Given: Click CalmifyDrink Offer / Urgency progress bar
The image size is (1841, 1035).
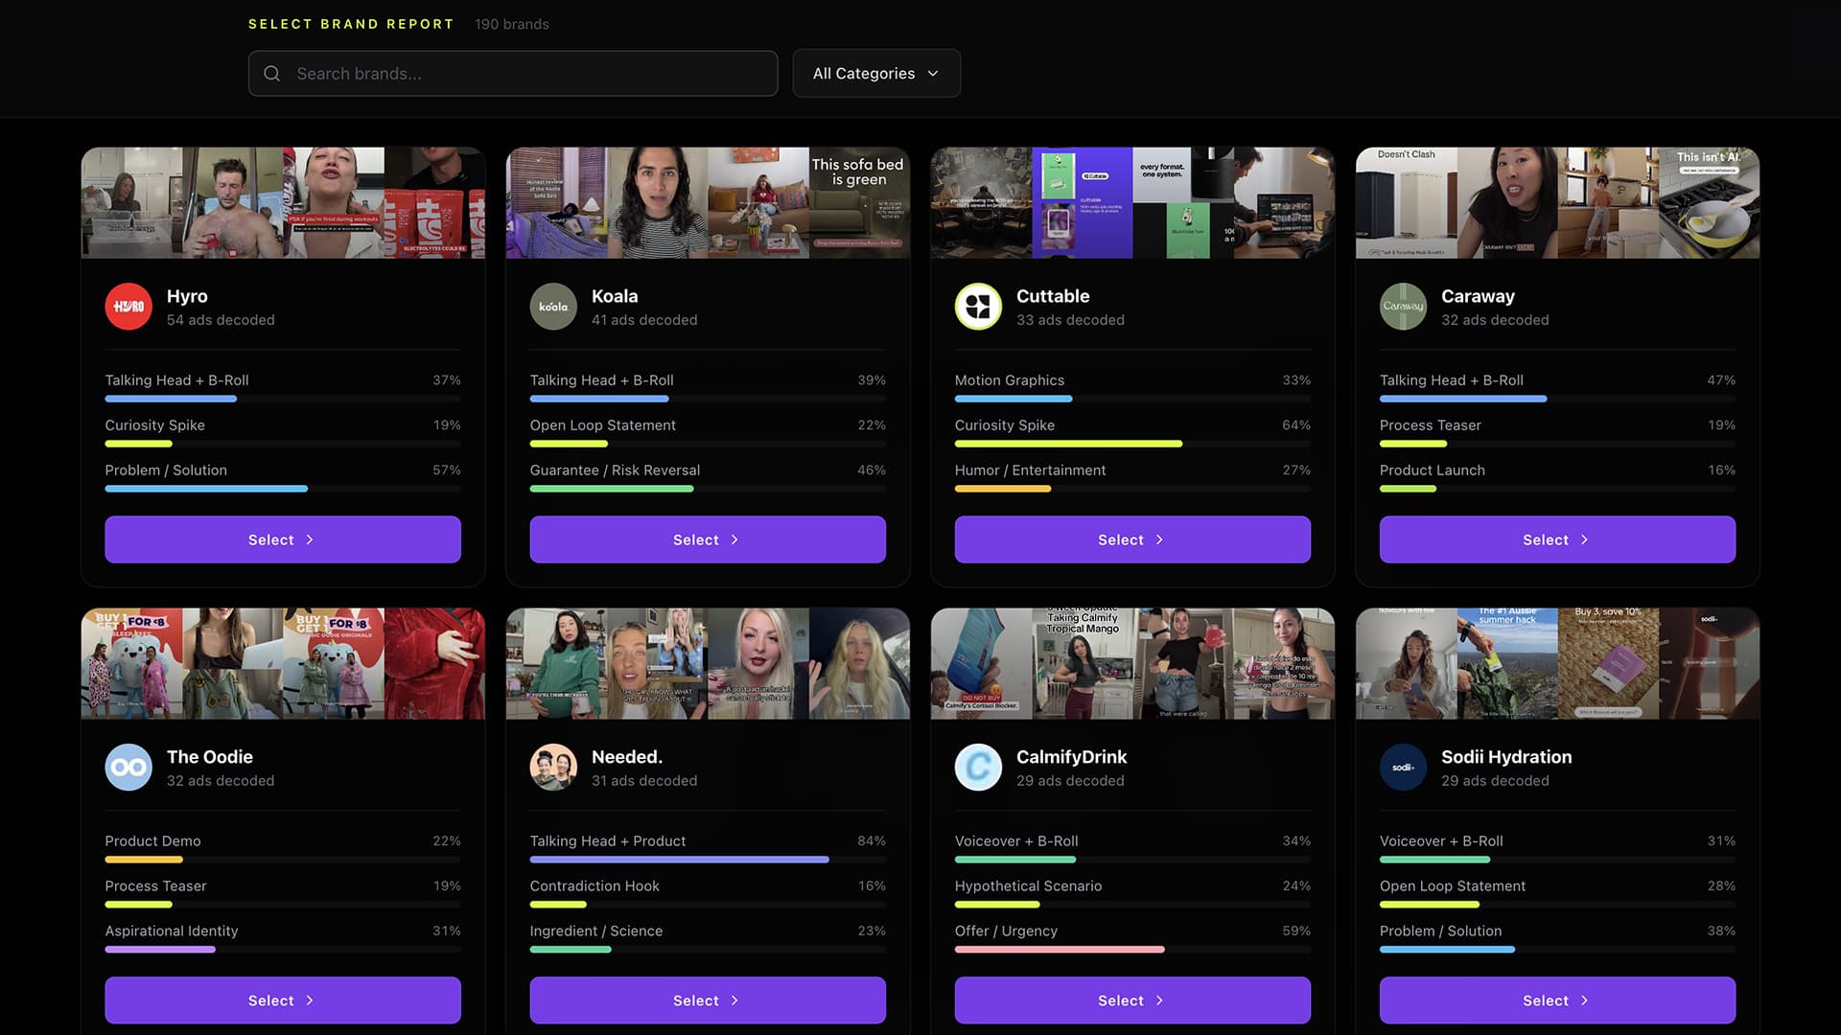Looking at the screenshot, I should (1132, 950).
